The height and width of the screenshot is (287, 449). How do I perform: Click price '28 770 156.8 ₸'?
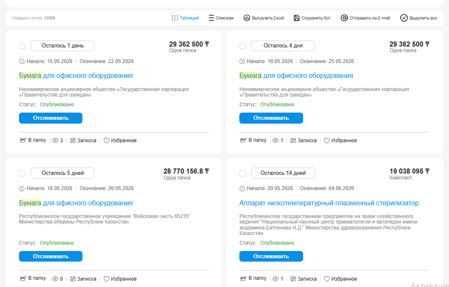tap(186, 171)
